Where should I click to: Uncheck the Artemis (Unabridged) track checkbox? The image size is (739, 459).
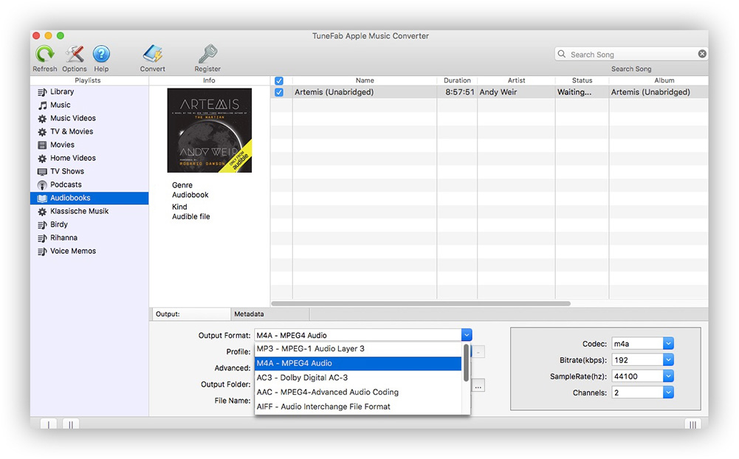[x=278, y=92]
